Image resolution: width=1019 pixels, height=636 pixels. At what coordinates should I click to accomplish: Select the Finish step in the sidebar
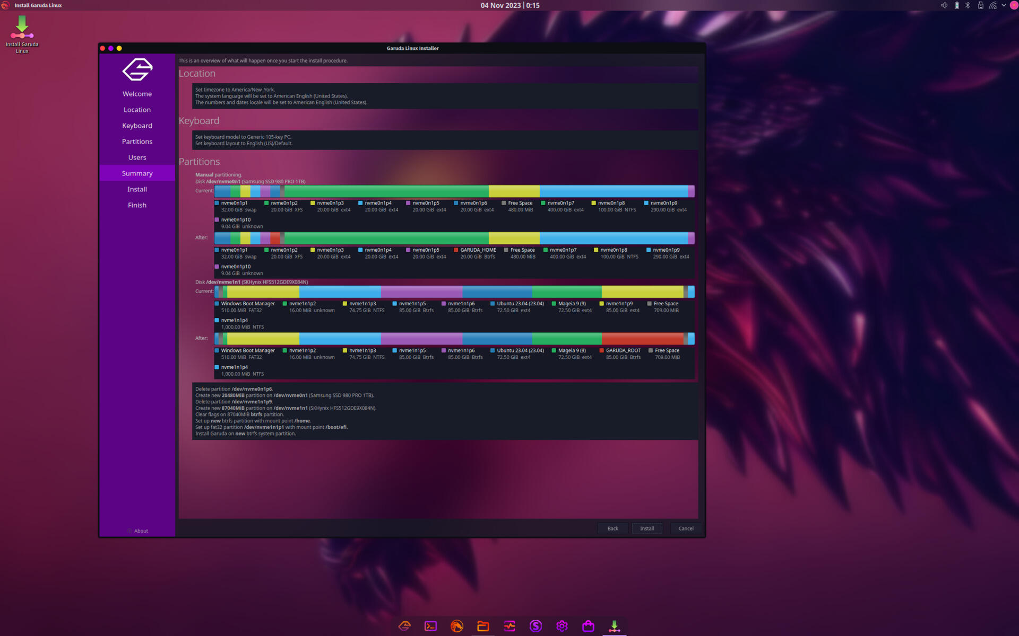click(x=137, y=205)
